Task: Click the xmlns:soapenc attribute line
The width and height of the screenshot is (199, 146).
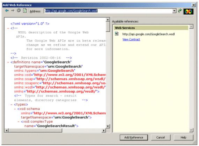Action: coord(60,83)
